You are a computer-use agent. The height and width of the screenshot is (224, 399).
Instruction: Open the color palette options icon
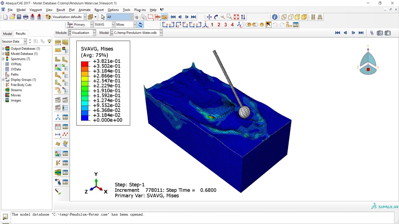click(48, 17)
